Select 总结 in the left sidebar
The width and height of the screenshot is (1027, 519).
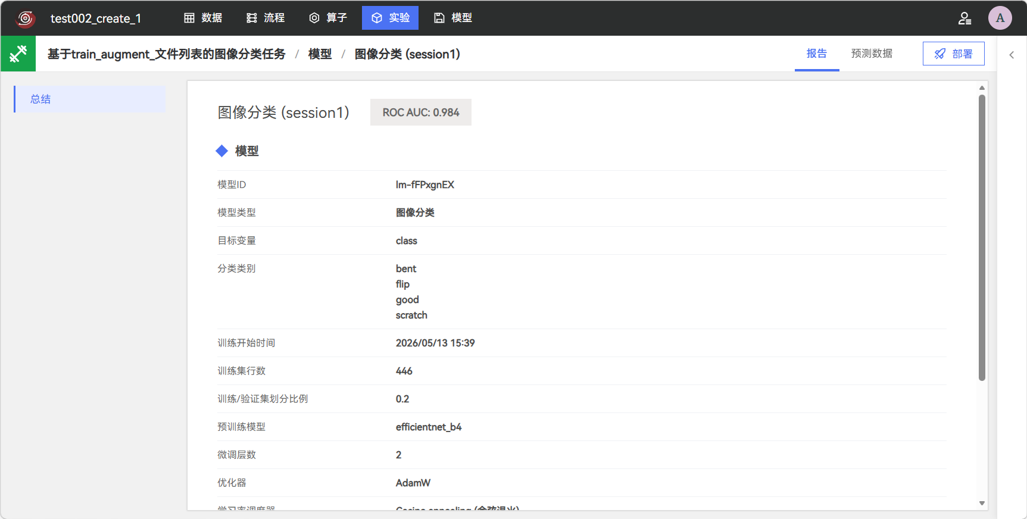click(x=90, y=99)
